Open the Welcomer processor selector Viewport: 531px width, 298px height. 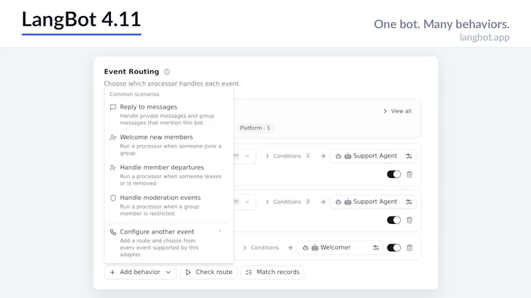pyautogui.click(x=340, y=248)
